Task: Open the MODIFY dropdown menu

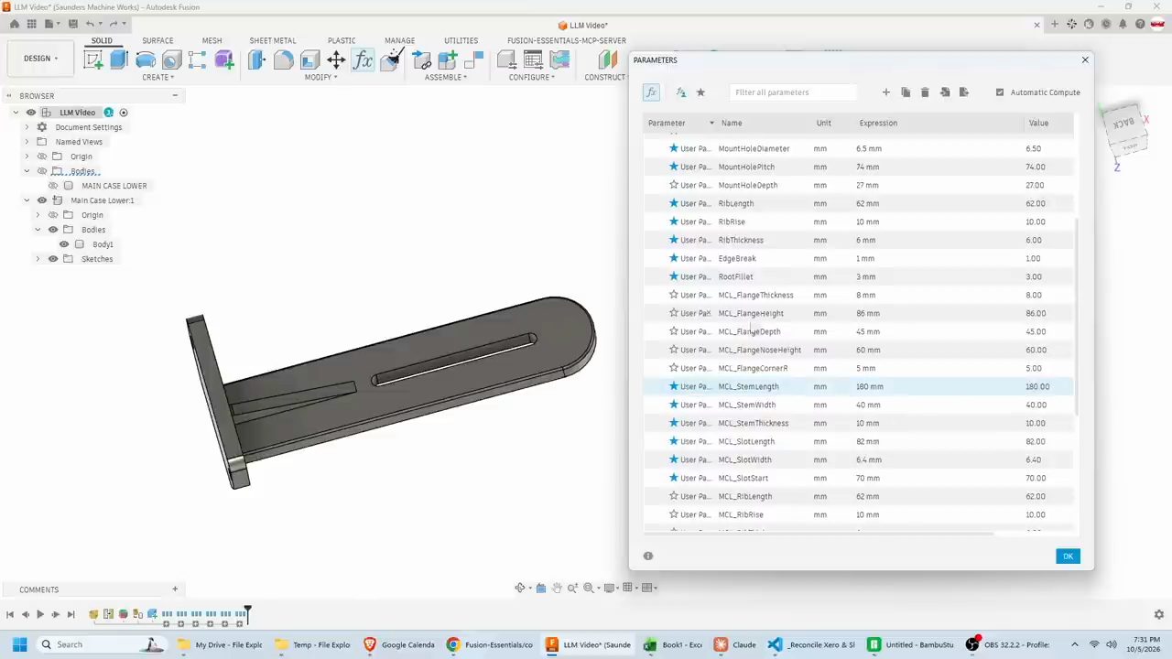Action: pos(320,77)
